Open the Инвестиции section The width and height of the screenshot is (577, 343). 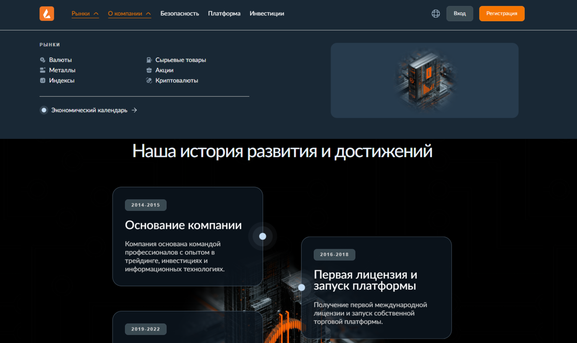(x=267, y=14)
